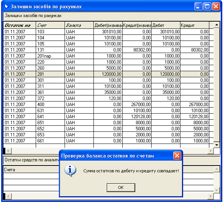Click the plain Кредит column header
Viewport: 223px width, 203px height.
[195, 25]
